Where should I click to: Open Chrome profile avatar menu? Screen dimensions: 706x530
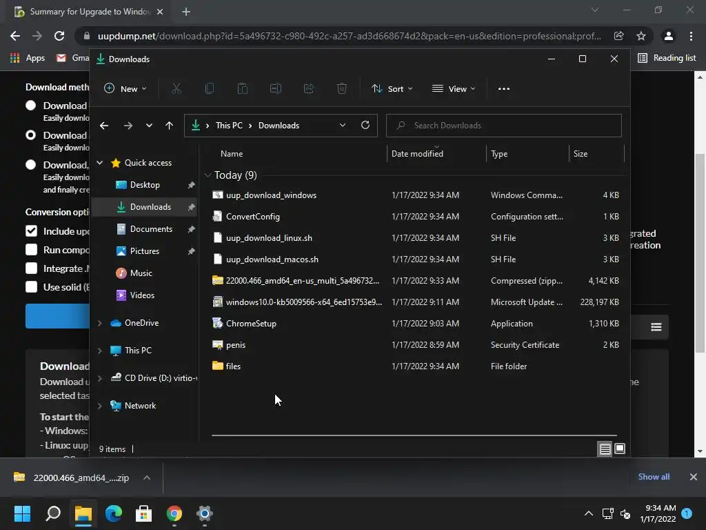(668, 36)
